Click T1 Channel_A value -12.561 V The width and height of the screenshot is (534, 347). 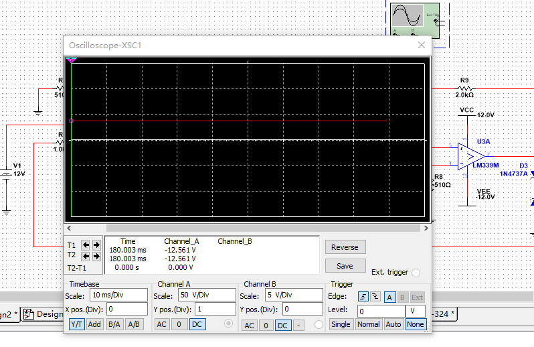click(180, 250)
